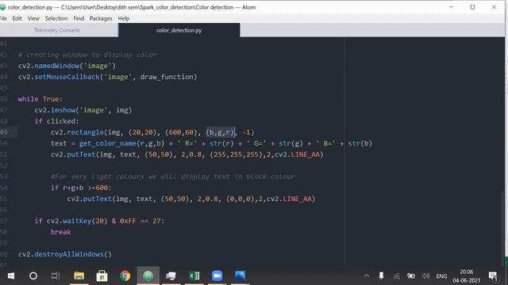The image size is (508, 285).
Task: Click the Atom app icon in title bar
Action: coord(3,7)
